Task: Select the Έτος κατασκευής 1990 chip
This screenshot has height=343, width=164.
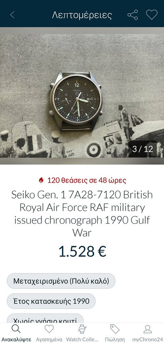Action: 51,301
